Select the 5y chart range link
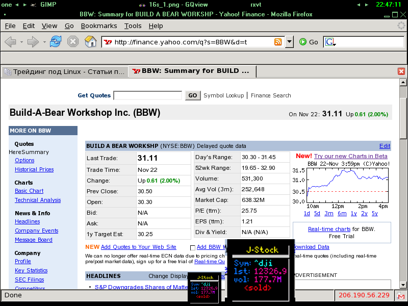 (x=374, y=213)
